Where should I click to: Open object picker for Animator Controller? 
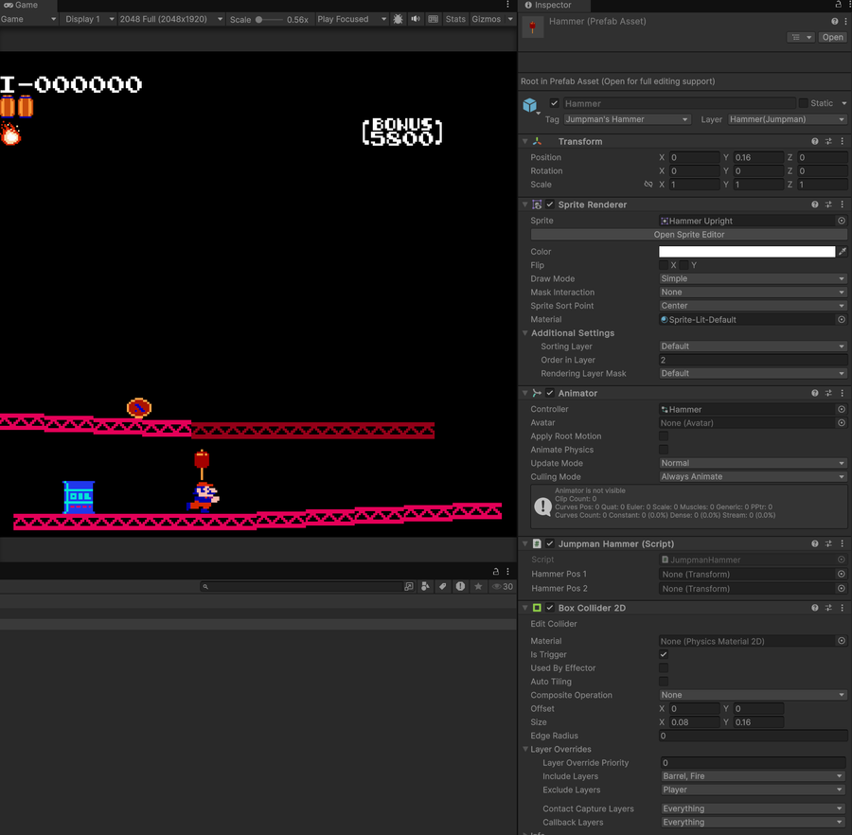(x=842, y=409)
